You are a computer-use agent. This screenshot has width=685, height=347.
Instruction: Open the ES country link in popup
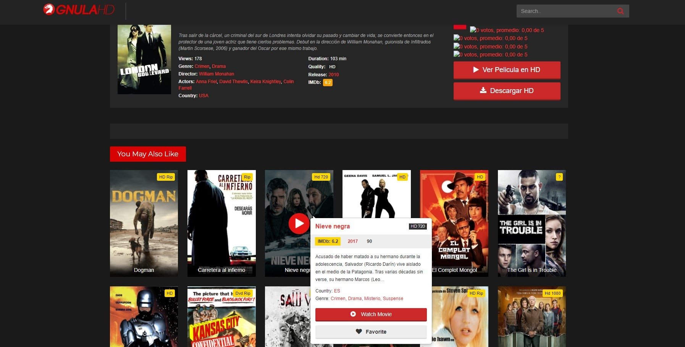tap(337, 291)
